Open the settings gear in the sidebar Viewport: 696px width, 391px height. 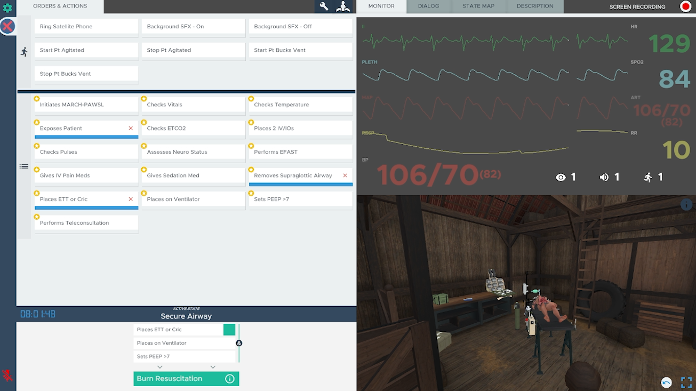(x=7, y=8)
